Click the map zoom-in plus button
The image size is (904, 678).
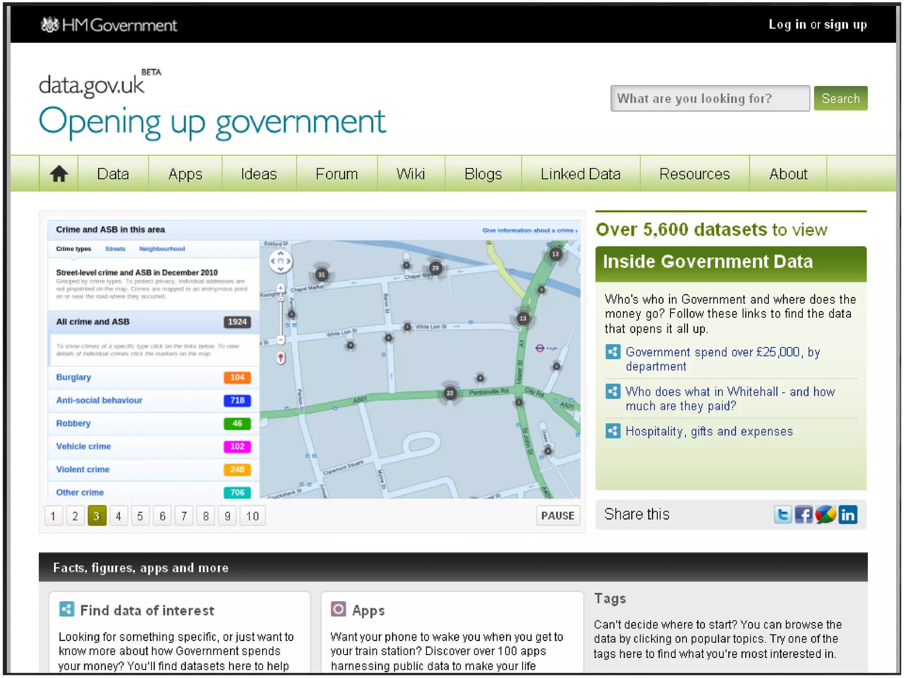coord(281,288)
